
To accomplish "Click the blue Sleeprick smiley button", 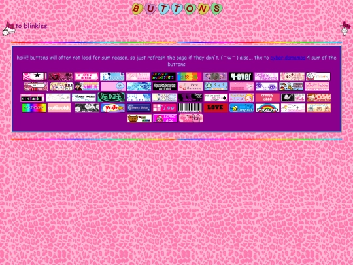I will [242, 108].
